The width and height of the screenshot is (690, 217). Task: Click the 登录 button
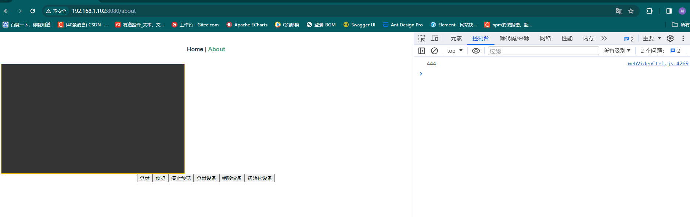145,178
